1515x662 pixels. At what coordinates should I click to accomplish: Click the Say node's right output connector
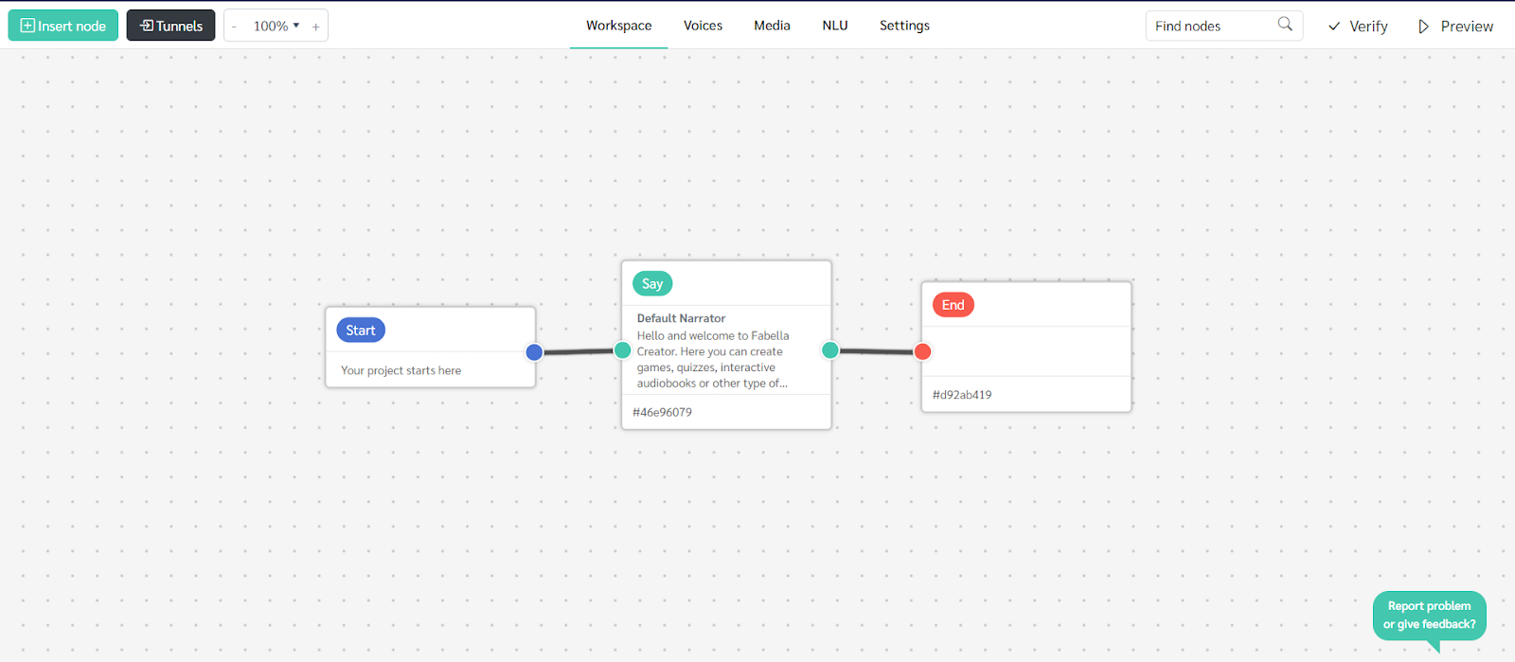tap(830, 350)
